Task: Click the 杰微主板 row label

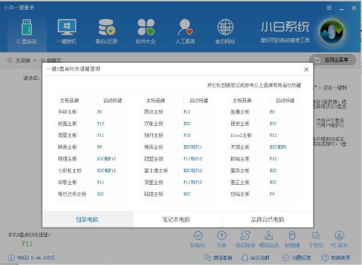Action: [240, 147]
